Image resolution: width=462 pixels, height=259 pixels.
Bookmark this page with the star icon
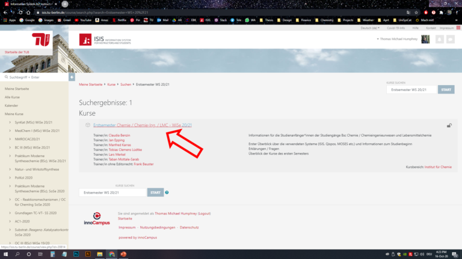click(x=416, y=13)
